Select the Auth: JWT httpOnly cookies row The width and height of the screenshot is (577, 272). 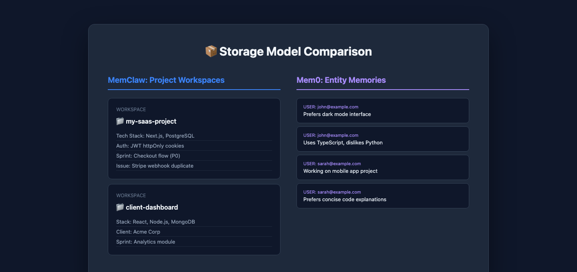pyautogui.click(x=150, y=146)
